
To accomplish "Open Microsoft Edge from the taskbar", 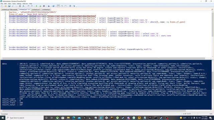I will (74, 118).
